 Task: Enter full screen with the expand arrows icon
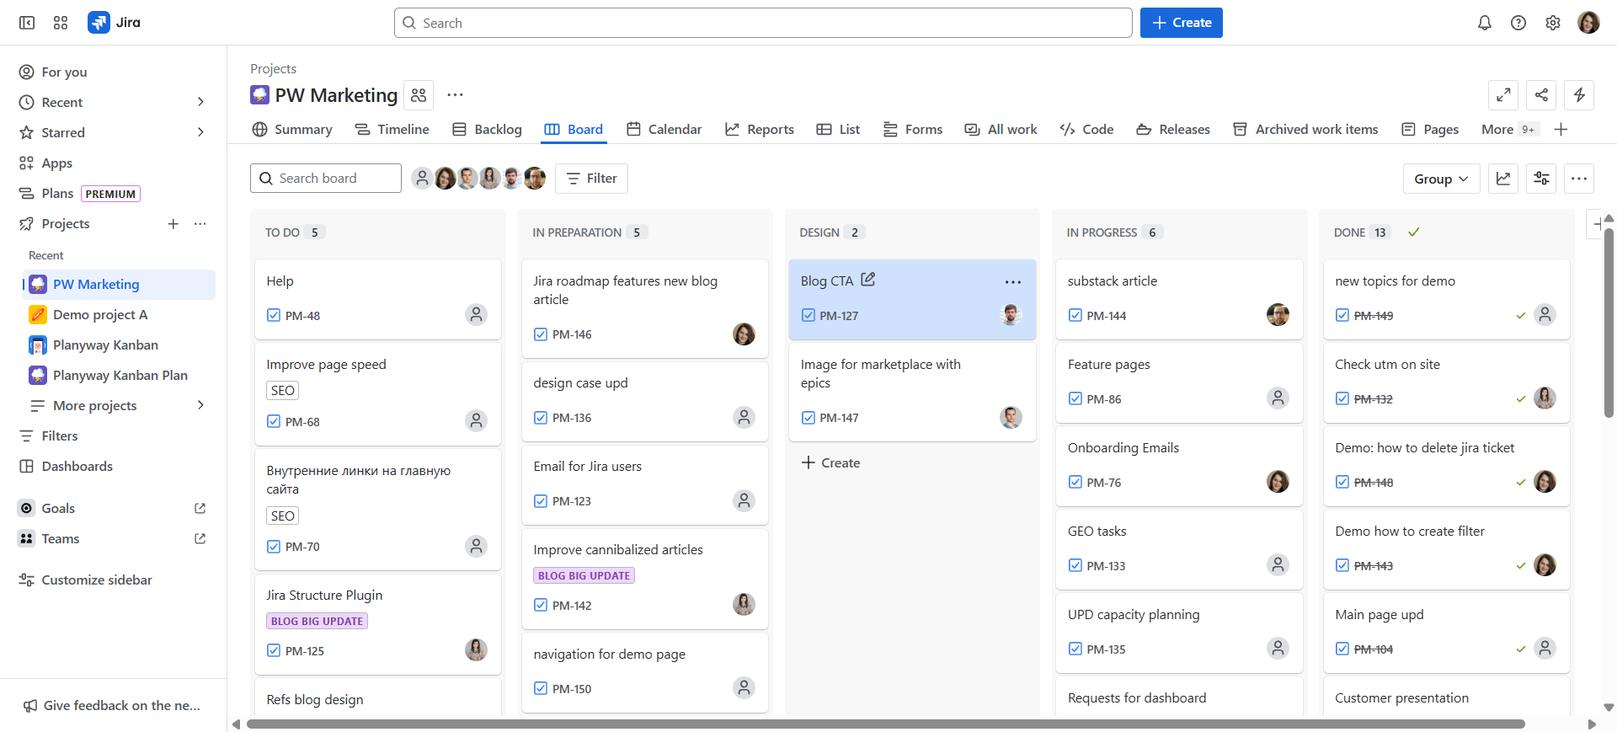(x=1503, y=95)
